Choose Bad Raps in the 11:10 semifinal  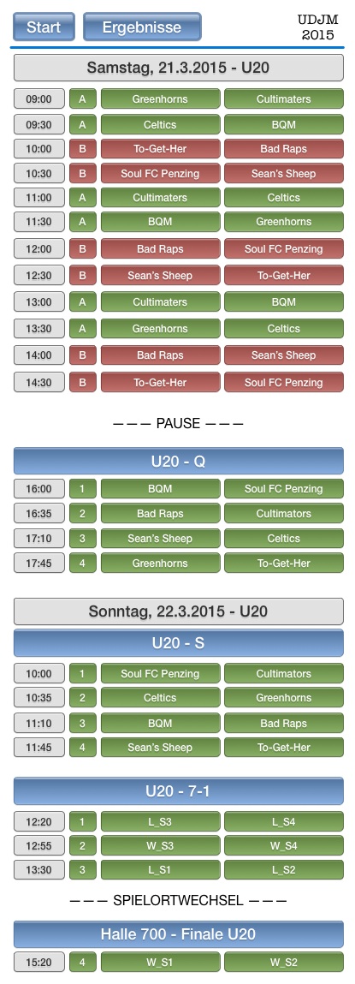283,723
